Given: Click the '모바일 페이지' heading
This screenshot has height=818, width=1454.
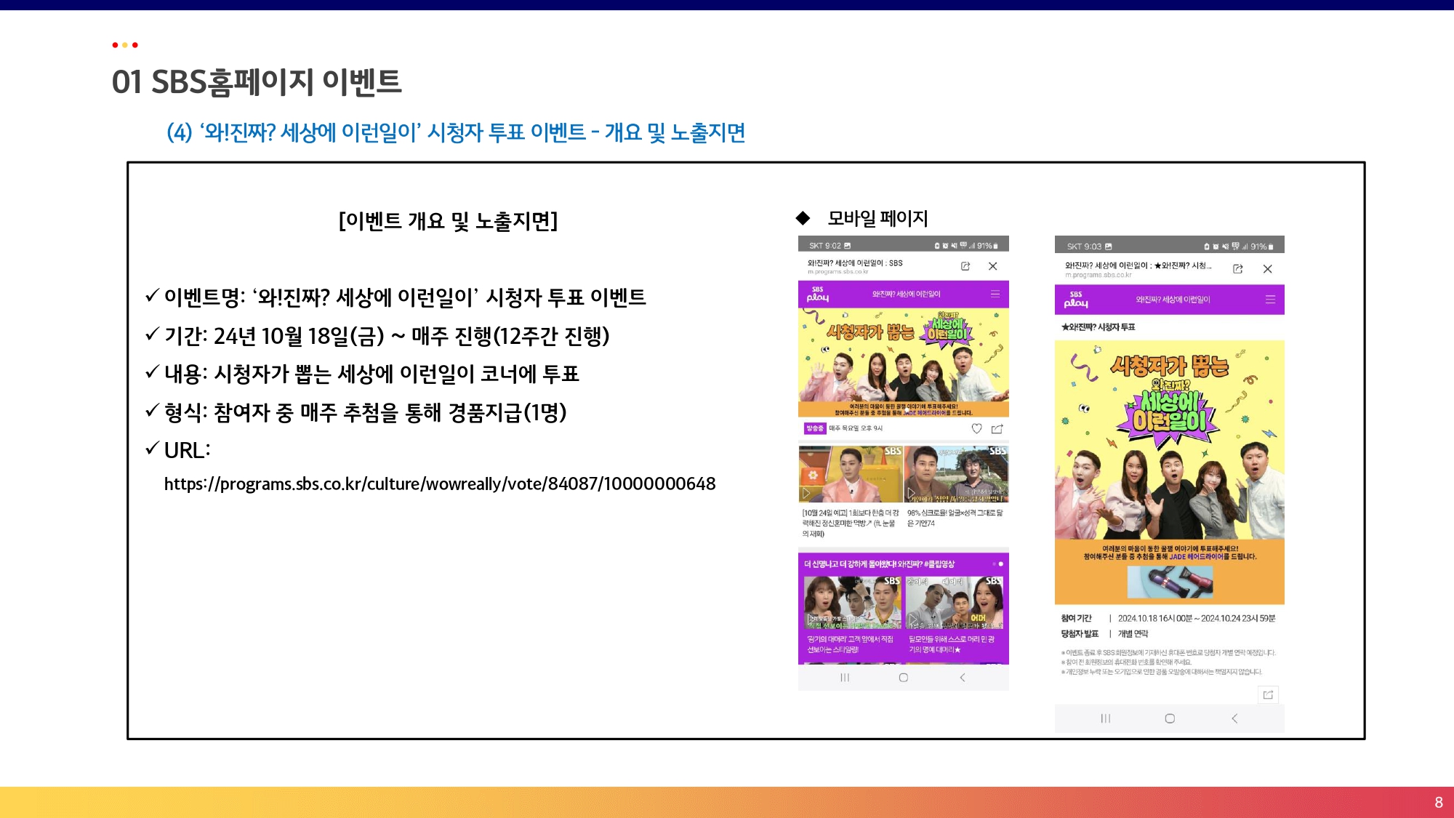Looking at the screenshot, I should click(877, 218).
